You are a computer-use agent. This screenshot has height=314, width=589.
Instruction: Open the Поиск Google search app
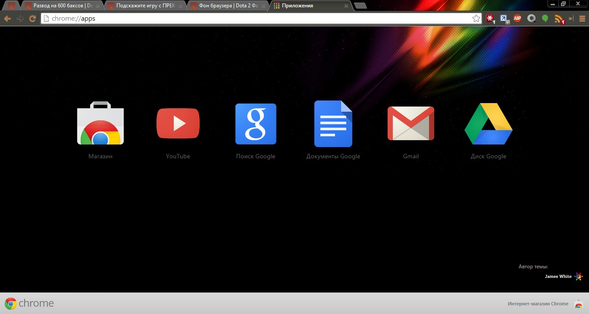[256, 124]
